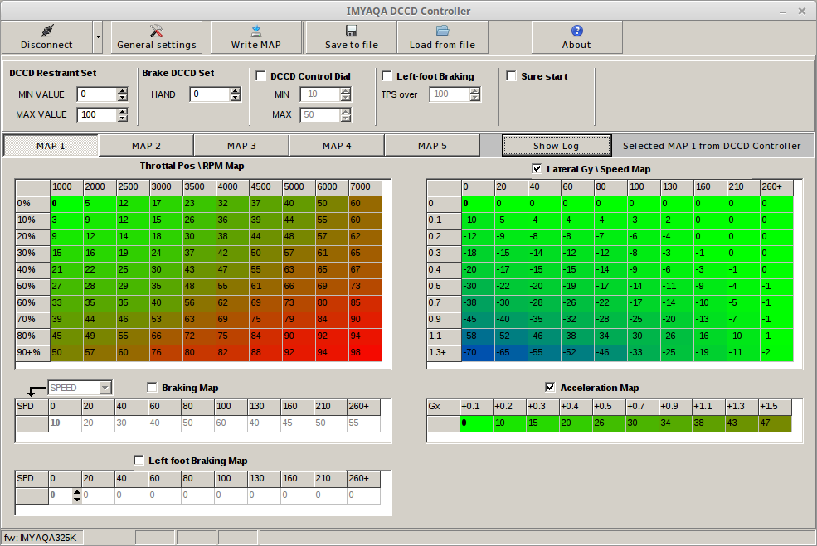817x546 pixels.
Task: Click the MAX VALUE spinner up arrow
Action: 123,111
